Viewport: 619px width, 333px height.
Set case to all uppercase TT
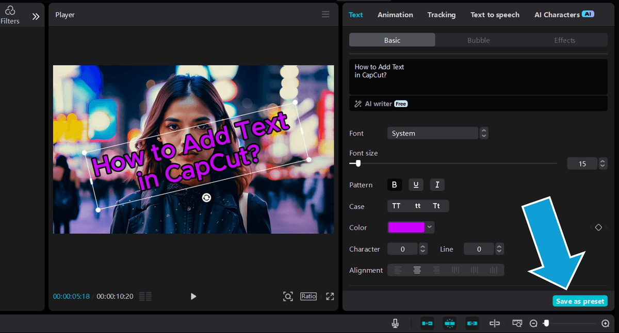(x=396, y=206)
